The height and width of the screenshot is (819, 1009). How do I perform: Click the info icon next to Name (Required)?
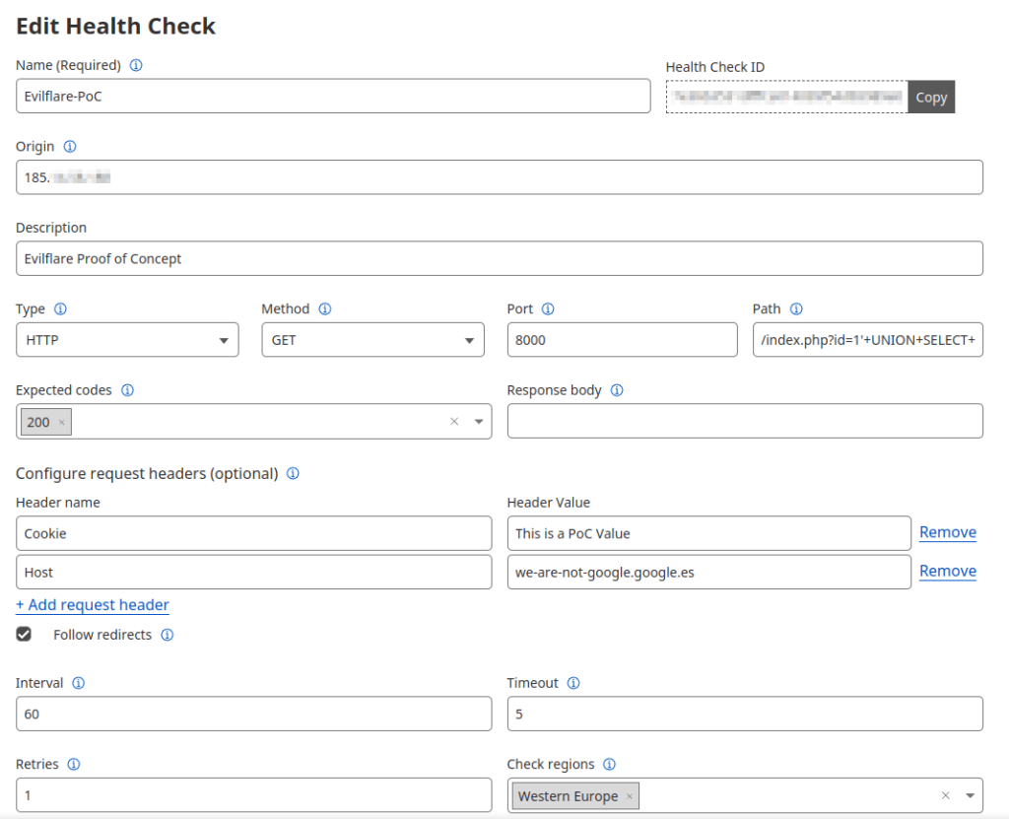click(136, 66)
